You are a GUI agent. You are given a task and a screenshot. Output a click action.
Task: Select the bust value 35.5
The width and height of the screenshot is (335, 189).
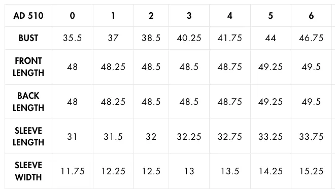pos(73,38)
